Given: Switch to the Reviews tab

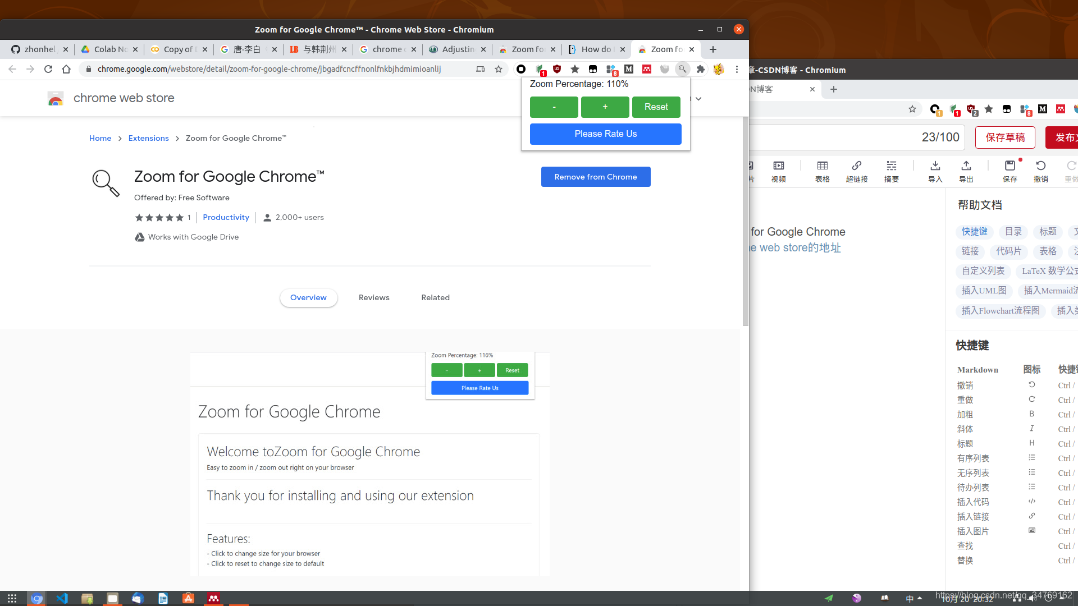Looking at the screenshot, I should [x=374, y=297].
